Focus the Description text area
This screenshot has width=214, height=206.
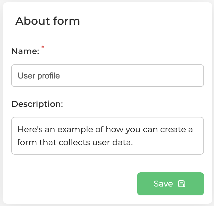tap(108, 136)
